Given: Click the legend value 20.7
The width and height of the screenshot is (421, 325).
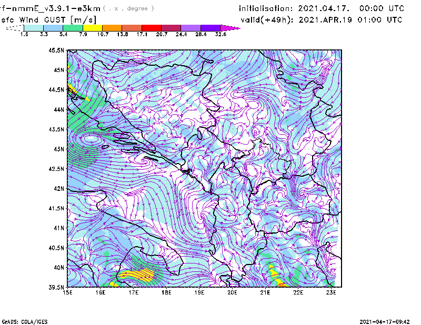Looking at the screenshot, I should click(x=162, y=34).
